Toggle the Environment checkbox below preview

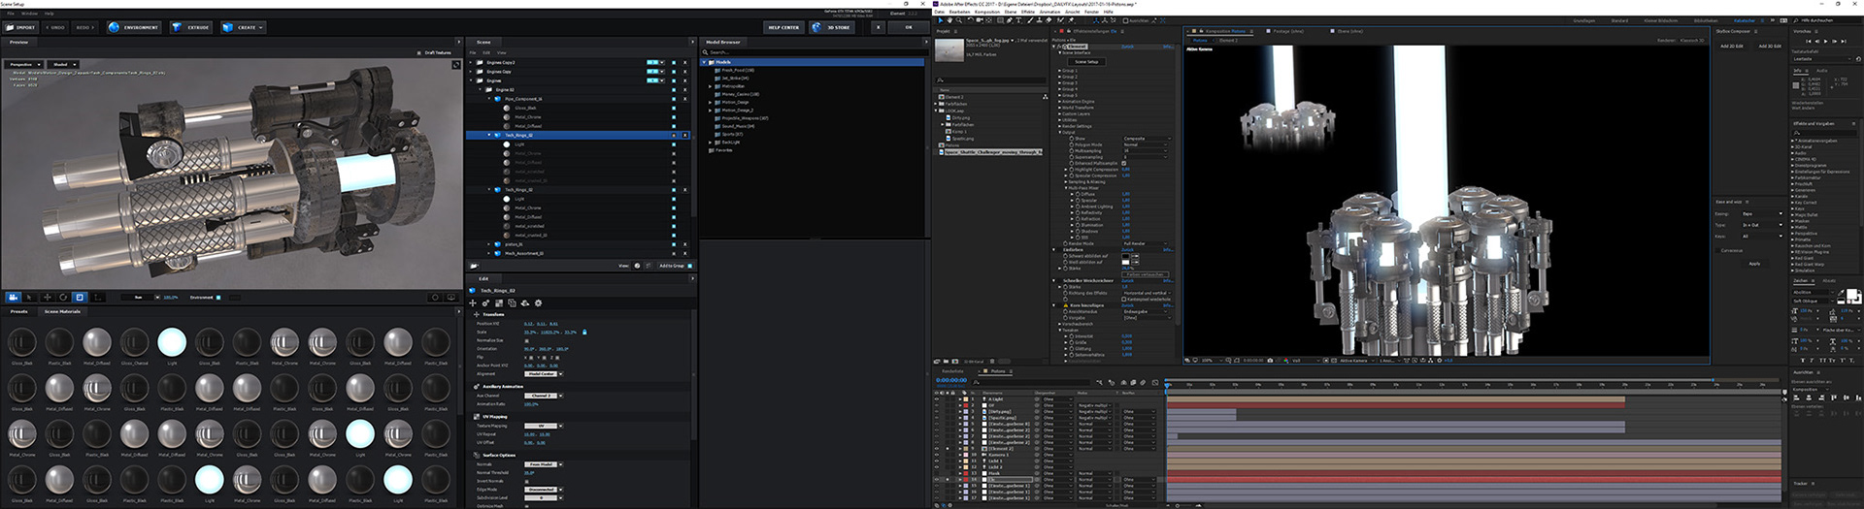218,298
